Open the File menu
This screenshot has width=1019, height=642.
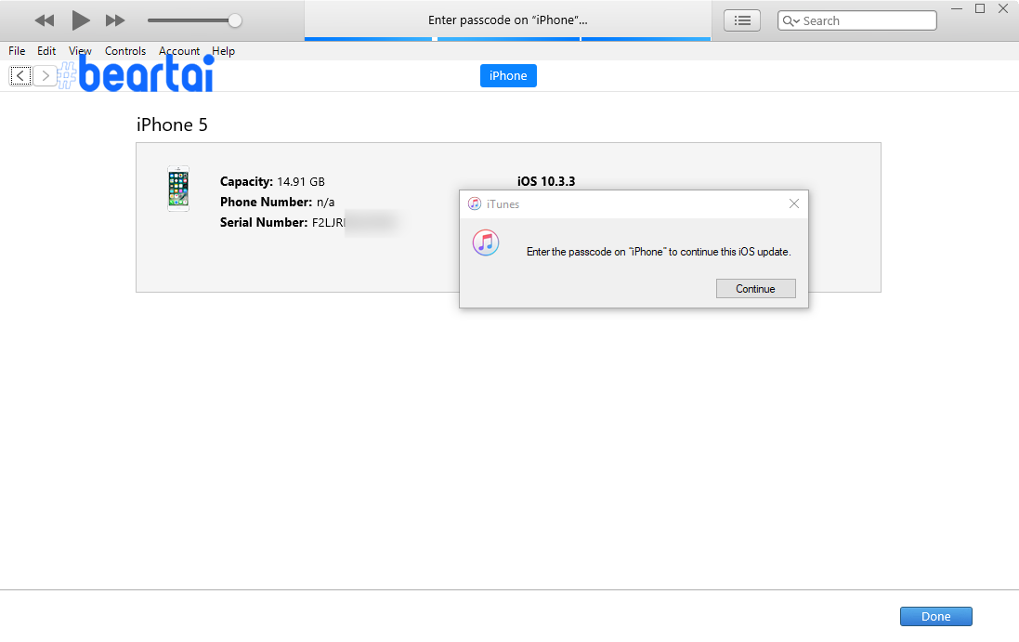[x=17, y=51]
